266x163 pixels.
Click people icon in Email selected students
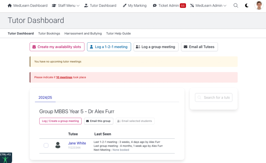click(x=119, y=121)
